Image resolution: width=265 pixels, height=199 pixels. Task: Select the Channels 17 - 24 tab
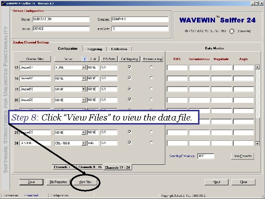(x=117, y=167)
